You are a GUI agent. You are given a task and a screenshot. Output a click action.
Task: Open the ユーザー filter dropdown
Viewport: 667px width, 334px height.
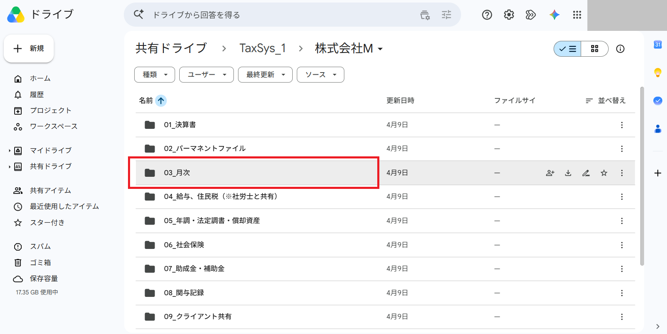pyautogui.click(x=206, y=75)
